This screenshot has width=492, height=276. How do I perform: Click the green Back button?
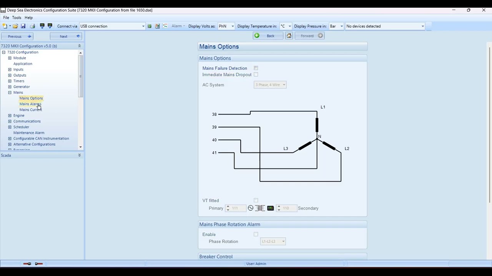[x=268, y=36]
